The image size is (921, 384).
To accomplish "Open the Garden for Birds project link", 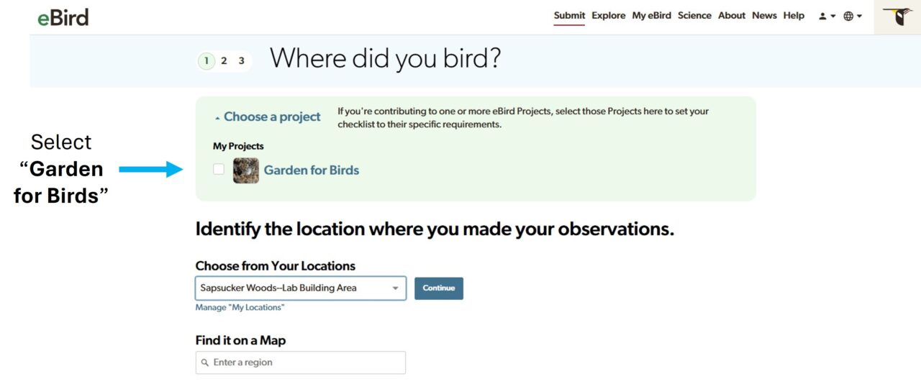I will pos(312,170).
